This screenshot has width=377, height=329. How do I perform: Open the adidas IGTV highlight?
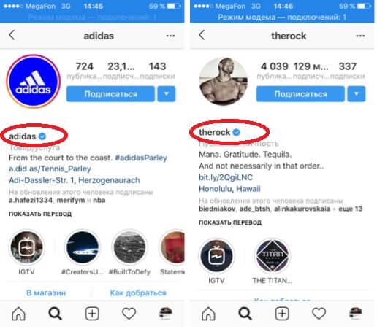[x=26, y=252]
